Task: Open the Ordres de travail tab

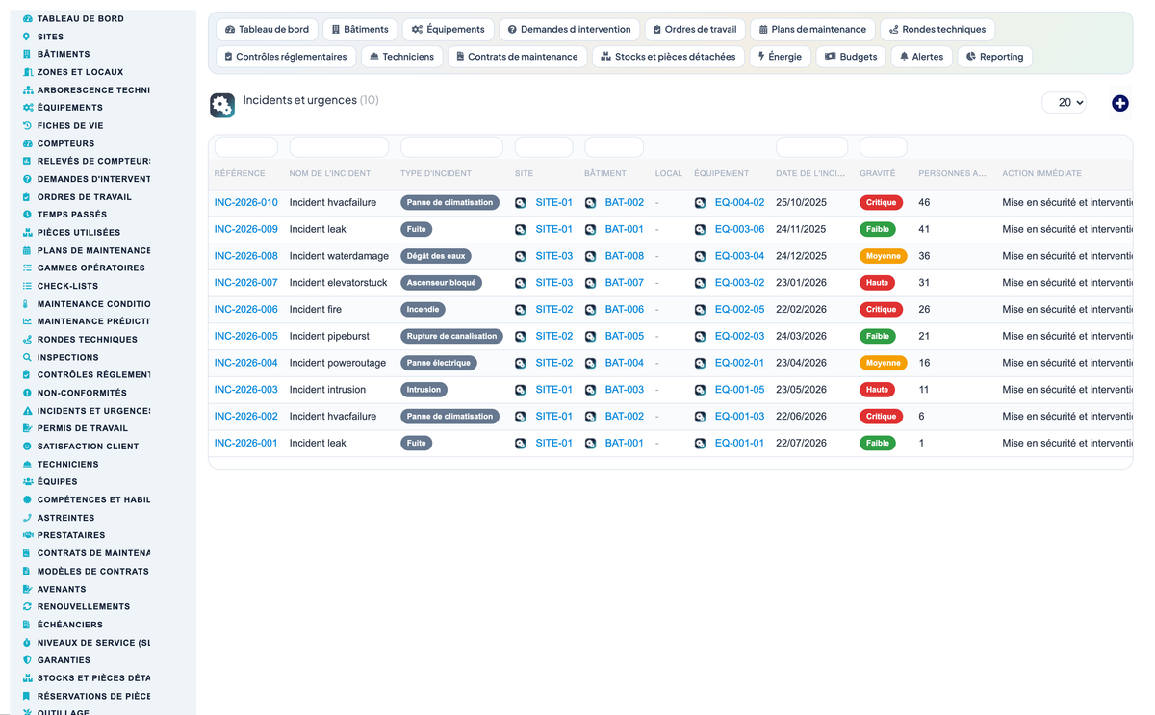Action: pyautogui.click(x=695, y=30)
